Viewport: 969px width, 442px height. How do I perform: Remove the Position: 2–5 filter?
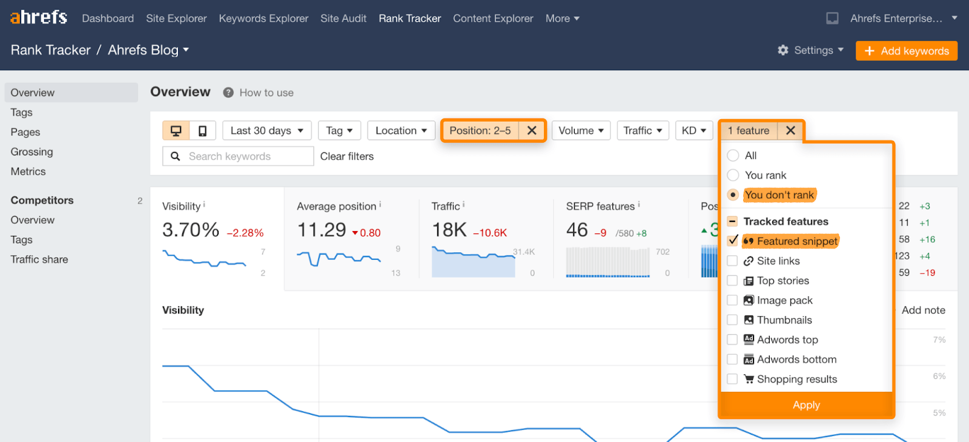tap(532, 131)
